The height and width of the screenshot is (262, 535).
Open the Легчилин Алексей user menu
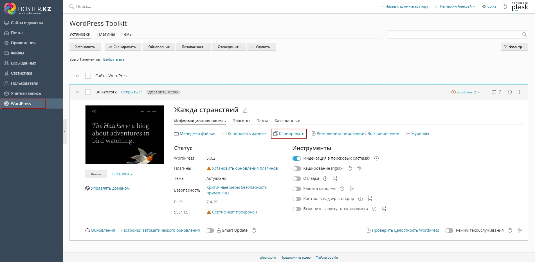click(455, 6)
